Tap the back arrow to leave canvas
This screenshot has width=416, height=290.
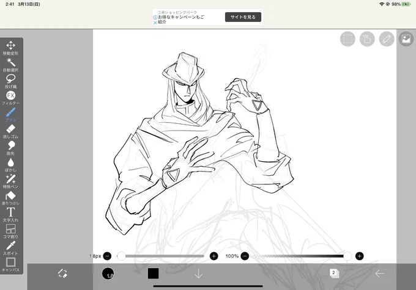(380, 274)
